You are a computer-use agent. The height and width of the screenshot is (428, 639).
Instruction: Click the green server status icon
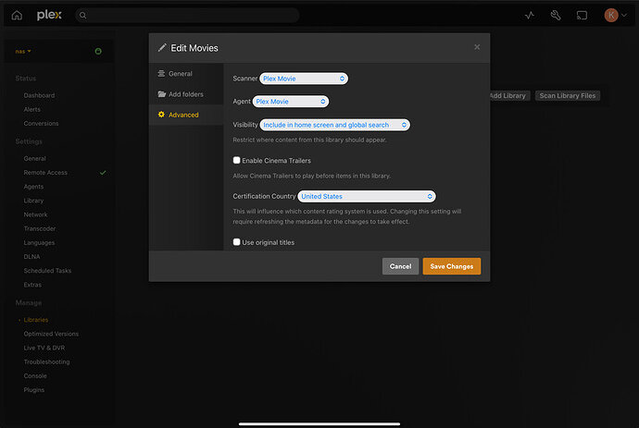pos(98,51)
